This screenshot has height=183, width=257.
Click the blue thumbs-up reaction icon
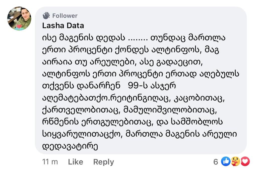coord(226,161)
